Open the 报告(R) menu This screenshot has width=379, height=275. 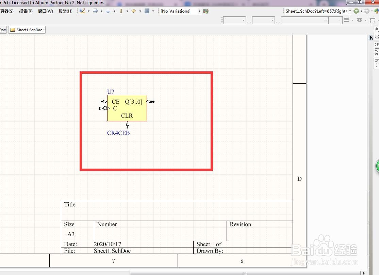(x=26, y=11)
